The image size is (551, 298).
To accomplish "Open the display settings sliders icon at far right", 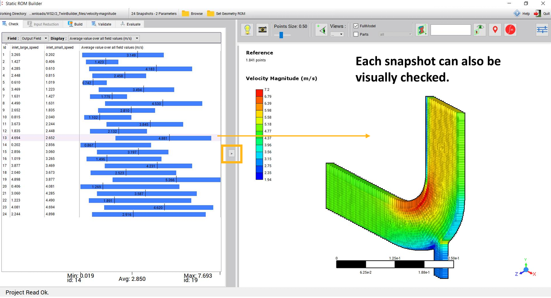I will click(541, 29).
